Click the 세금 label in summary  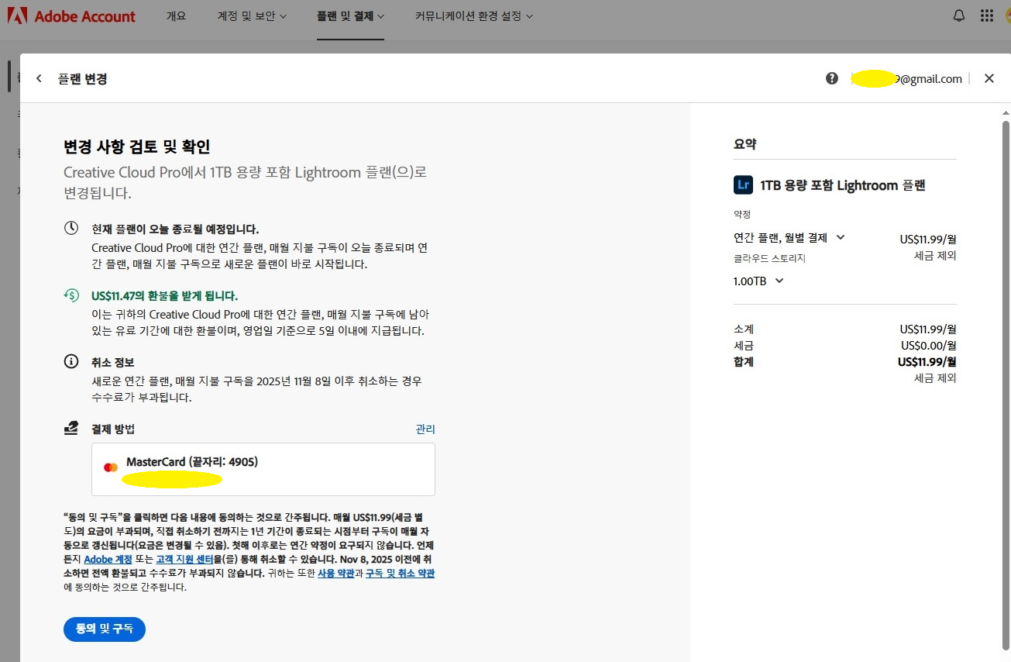pyautogui.click(x=744, y=345)
